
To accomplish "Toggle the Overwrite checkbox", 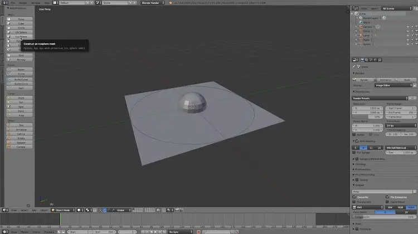I will click(x=354, y=197).
